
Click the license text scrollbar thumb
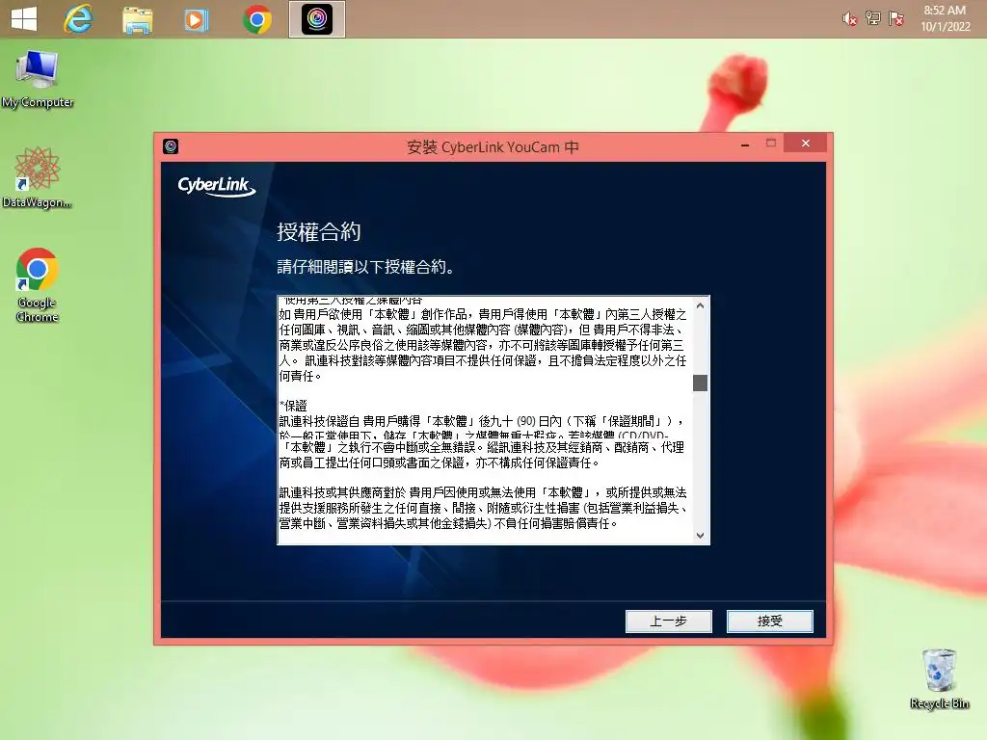point(700,383)
